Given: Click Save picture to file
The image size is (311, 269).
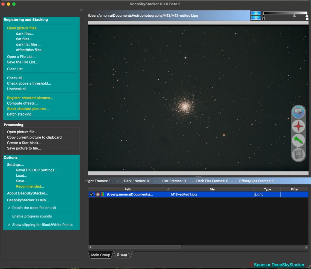Looking at the screenshot, I should tap(24, 148).
